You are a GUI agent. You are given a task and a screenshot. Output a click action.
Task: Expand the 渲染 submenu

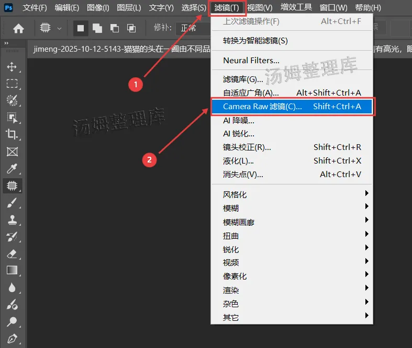(292, 290)
